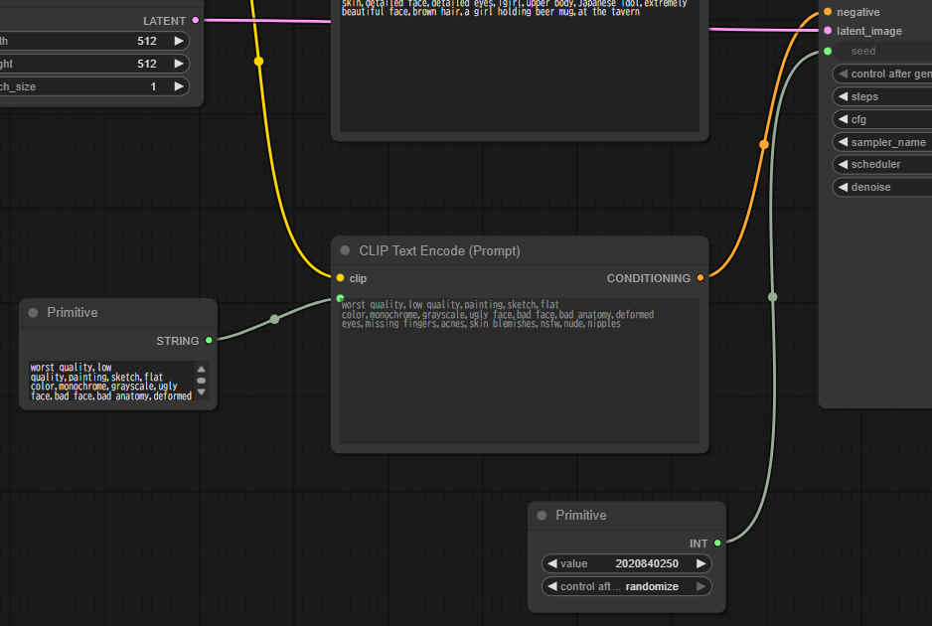Open the control after generate randomize selector
Image resolution: width=932 pixels, height=626 pixels.
(x=626, y=586)
